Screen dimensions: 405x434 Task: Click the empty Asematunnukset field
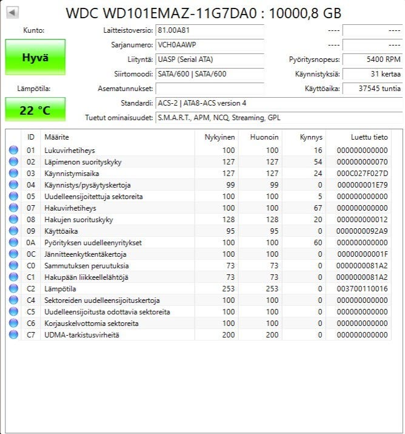(x=210, y=89)
